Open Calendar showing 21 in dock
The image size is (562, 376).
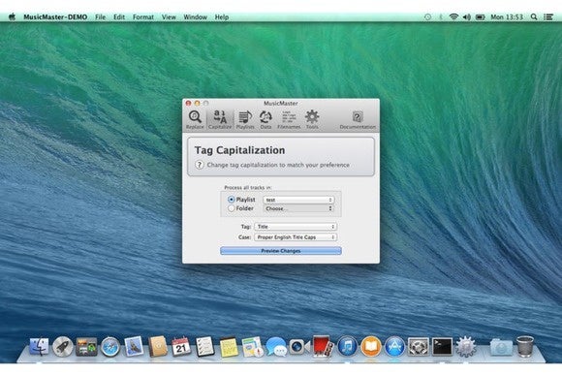coord(181,347)
